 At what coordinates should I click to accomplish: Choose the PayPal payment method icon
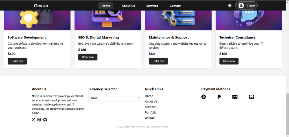(219, 97)
